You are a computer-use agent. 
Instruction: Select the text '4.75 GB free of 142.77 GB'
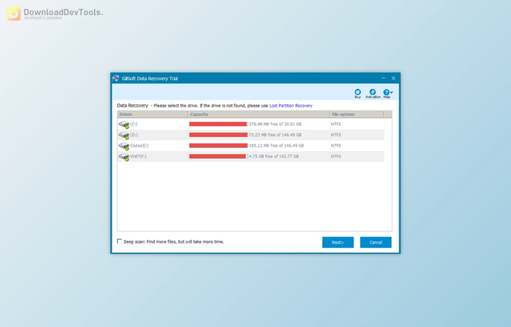[x=274, y=156]
